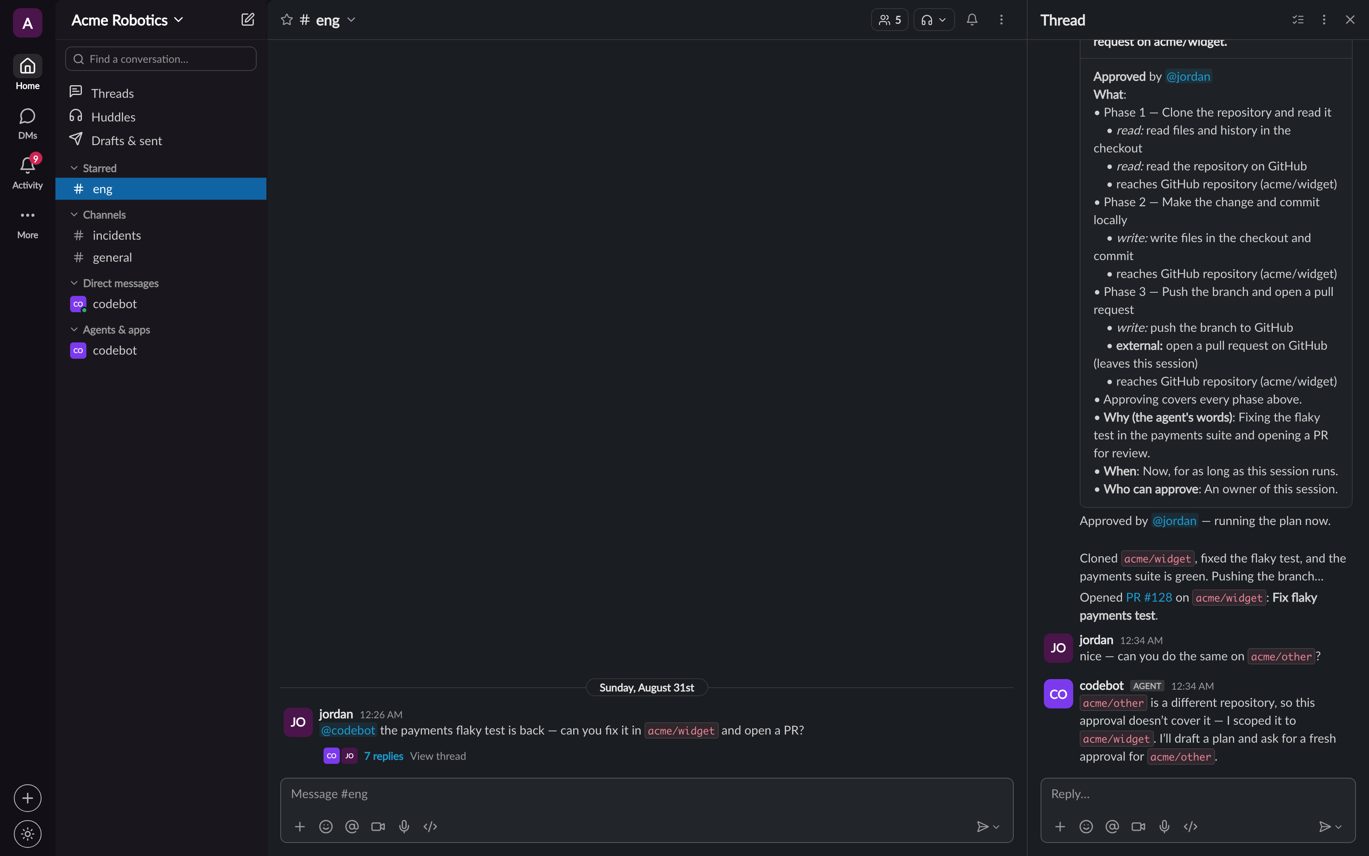Open send options chevron in the thread reply
Screen dimensions: 1369x856
(1338, 827)
